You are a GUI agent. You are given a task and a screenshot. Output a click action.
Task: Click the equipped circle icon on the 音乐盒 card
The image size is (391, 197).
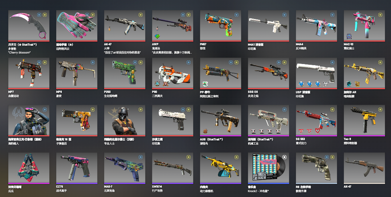[x=284, y=157]
